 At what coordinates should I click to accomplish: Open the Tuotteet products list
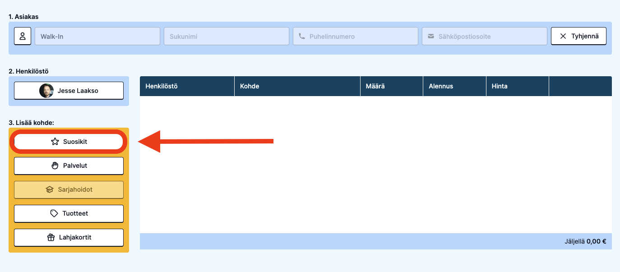click(69, 213)
